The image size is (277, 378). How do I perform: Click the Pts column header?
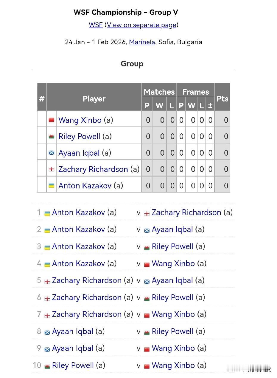point(222,99)
